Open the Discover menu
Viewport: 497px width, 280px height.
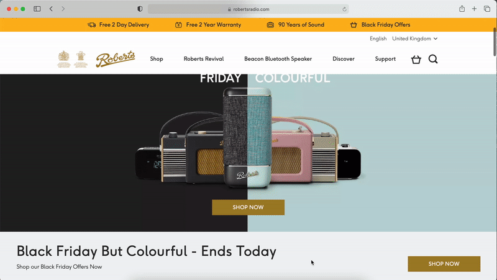[x=344, y=59]
